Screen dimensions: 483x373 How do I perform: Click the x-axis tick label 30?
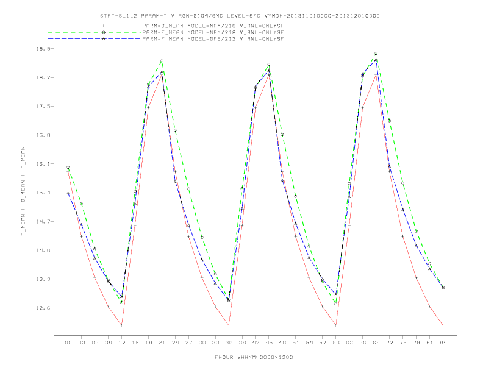[202, 343]
